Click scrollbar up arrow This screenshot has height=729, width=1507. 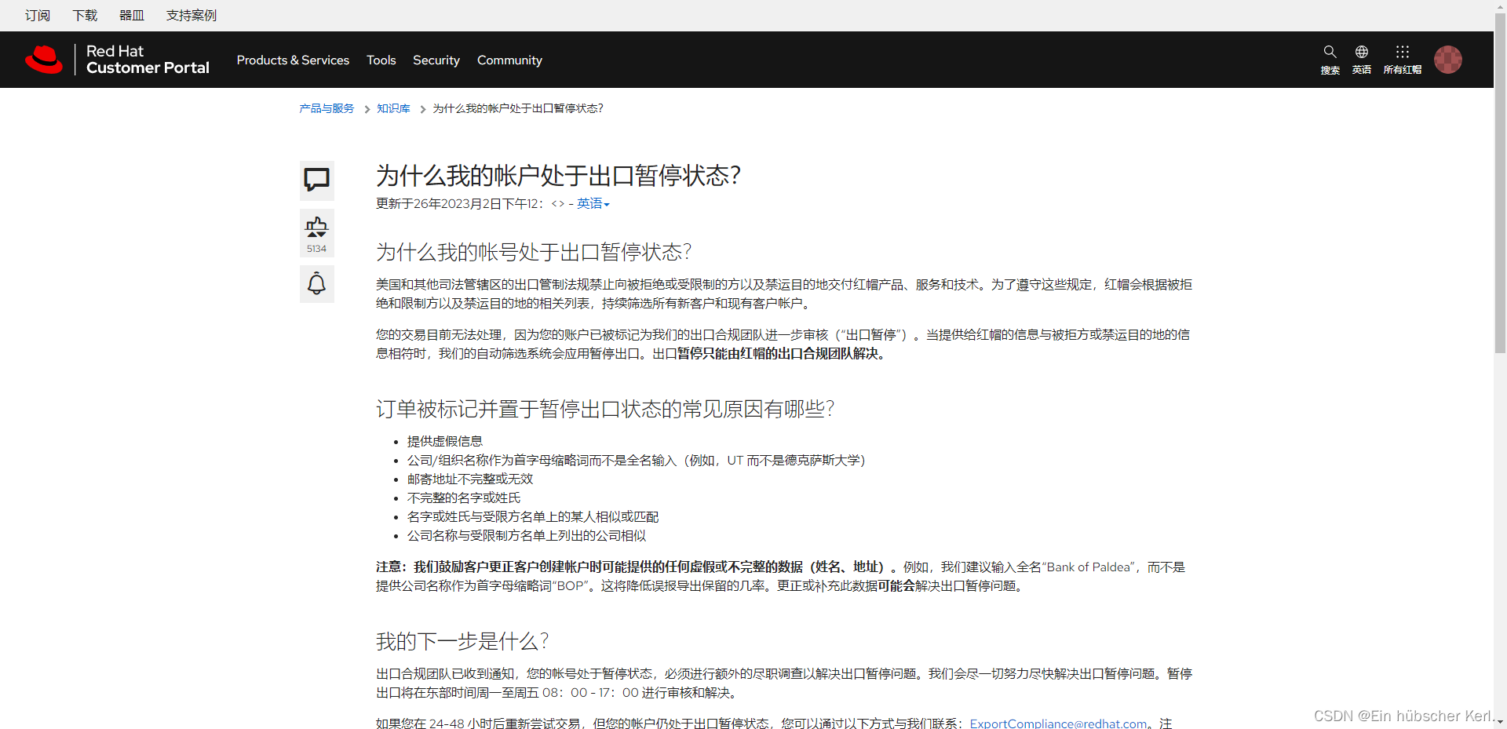pyautogui.click(x=1500, y=6)
